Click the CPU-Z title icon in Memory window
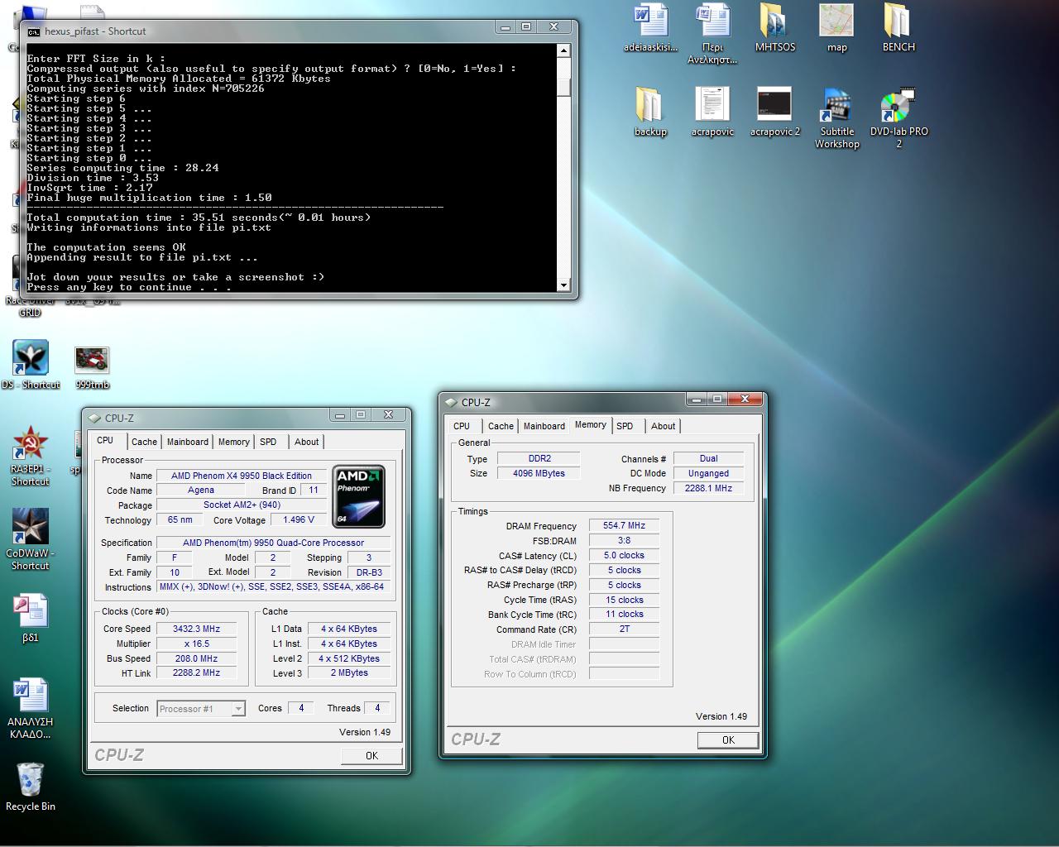 (x=451, y=403)
